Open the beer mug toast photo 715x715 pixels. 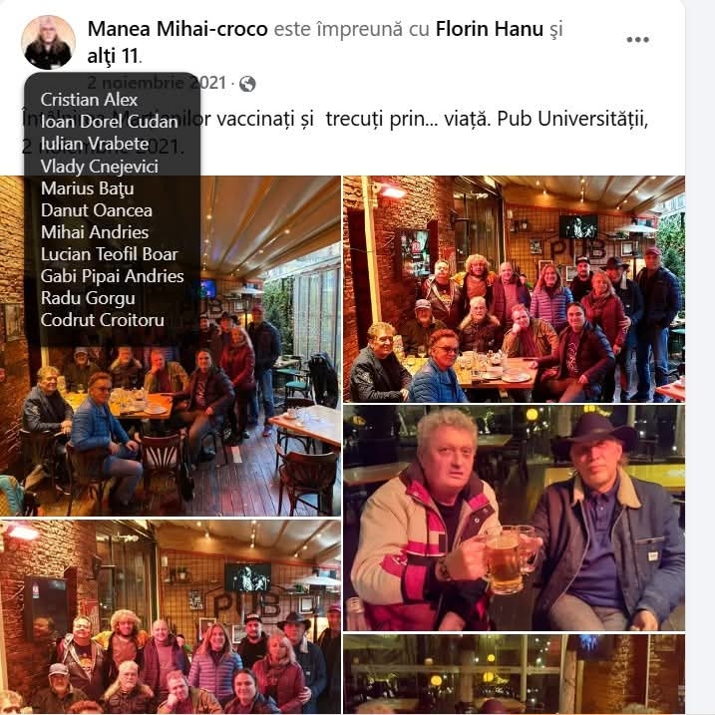[x=514, y=518]
